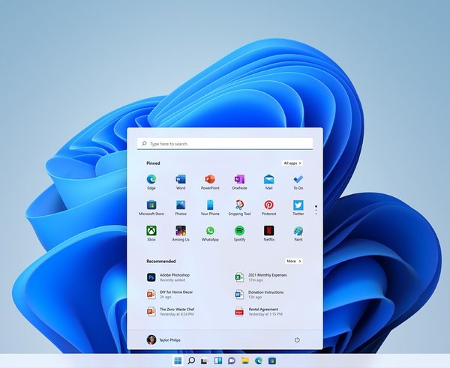The width and height of the screenshot is (450, 368).
Task: Open File Explorer from the taskbar
Action: tap(245, 361)
